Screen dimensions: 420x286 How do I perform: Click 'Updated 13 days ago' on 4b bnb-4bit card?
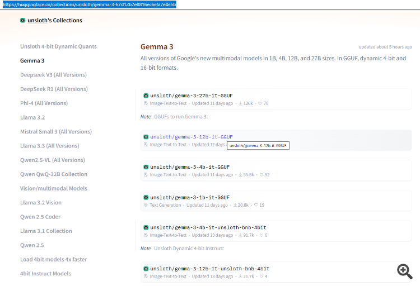coord(212,235)
